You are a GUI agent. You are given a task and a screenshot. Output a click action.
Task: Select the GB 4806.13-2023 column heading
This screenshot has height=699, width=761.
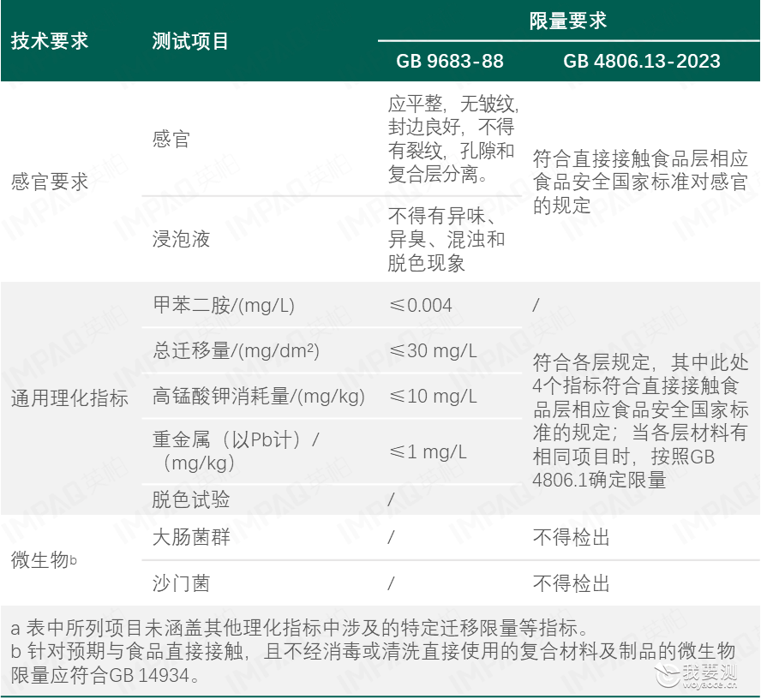pyautogui.click(x=642, y=61)
